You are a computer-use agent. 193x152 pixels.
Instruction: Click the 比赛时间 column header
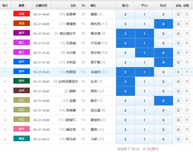41,5
